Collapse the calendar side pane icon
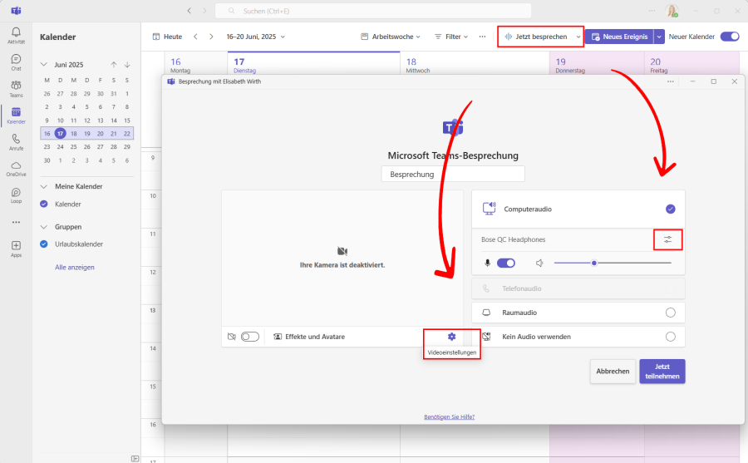 click(x=135, y=458)
